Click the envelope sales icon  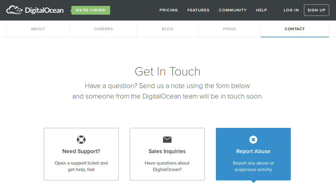coord(167,140)
